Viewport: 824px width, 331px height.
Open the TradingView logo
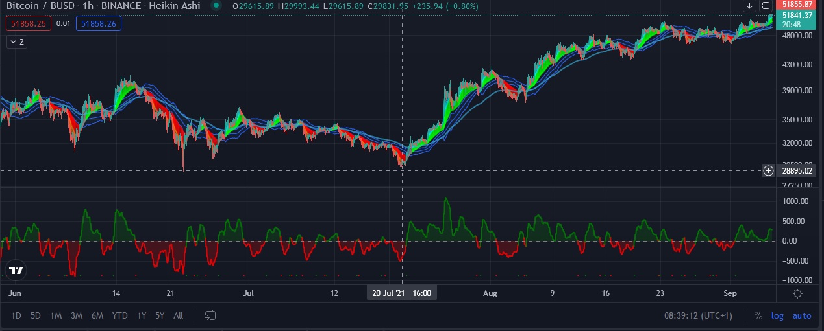(x=16, y=270)
